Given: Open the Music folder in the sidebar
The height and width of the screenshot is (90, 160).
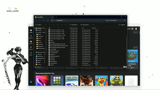Looking at the screenshot, I should point(39,40).
